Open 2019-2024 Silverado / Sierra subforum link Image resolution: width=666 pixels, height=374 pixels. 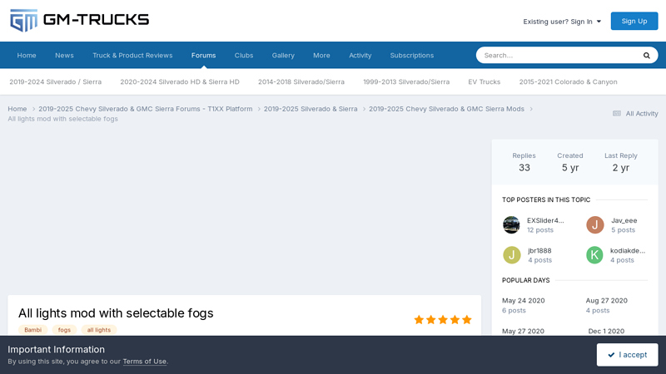coord(55,81)
